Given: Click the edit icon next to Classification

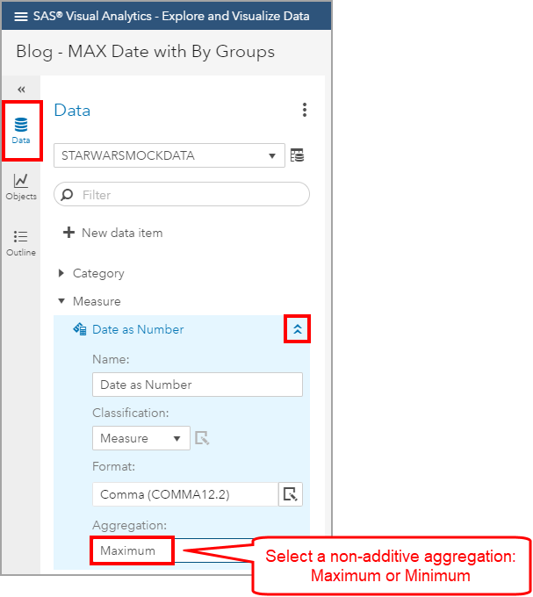Looking at the screenshot, I should [202, 438].
